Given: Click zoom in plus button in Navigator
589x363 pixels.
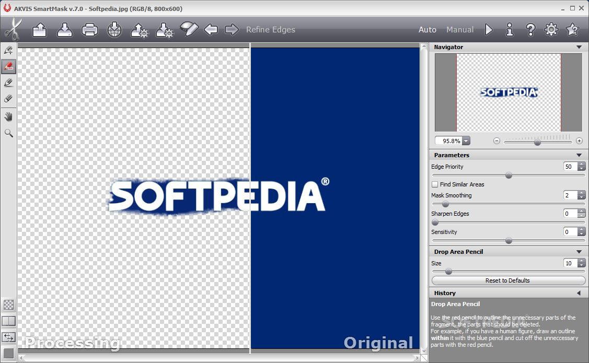Looking at the screenshot, I should pos(579,141).
